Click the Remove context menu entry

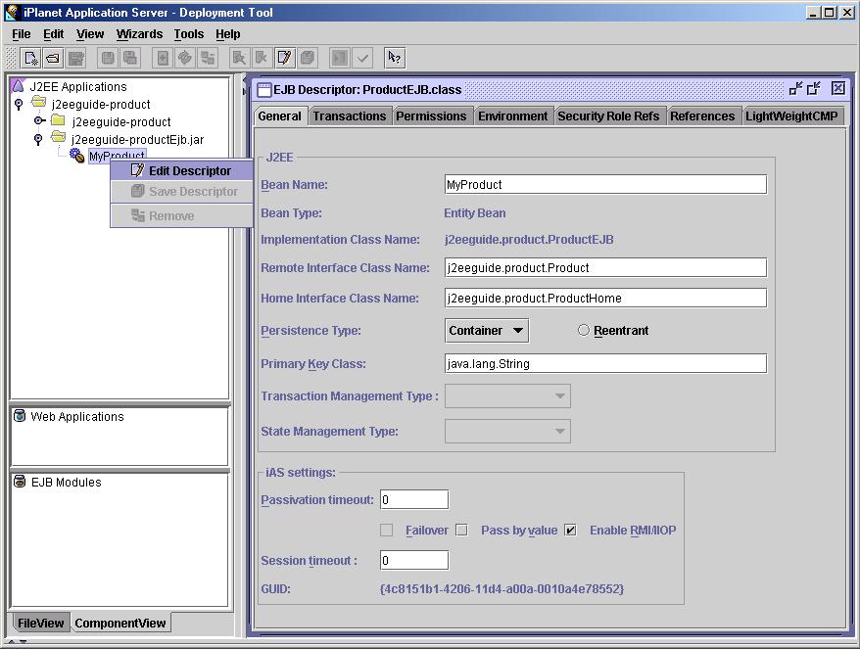(181, 216)
